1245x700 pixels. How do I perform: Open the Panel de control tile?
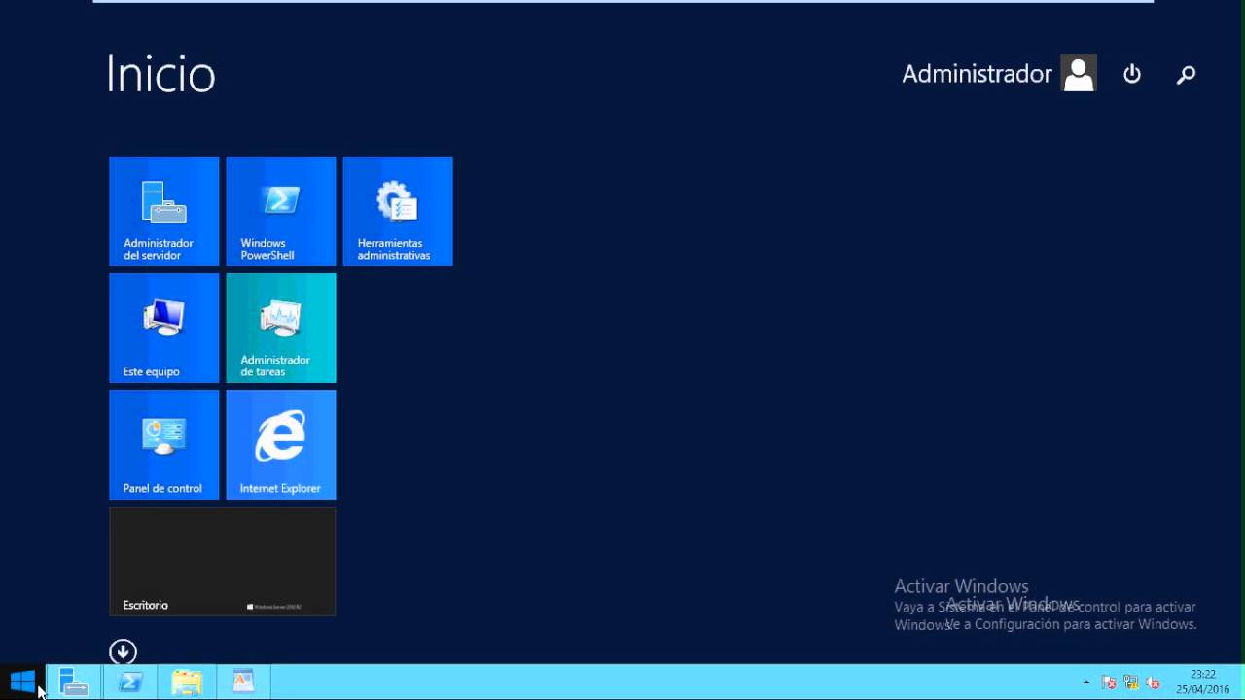coord(164,444)
